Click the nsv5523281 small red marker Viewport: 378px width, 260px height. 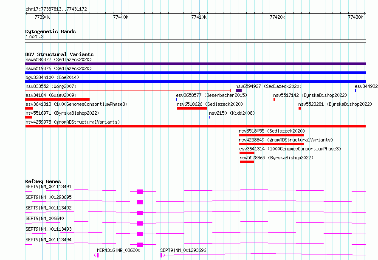pos(300,108)
